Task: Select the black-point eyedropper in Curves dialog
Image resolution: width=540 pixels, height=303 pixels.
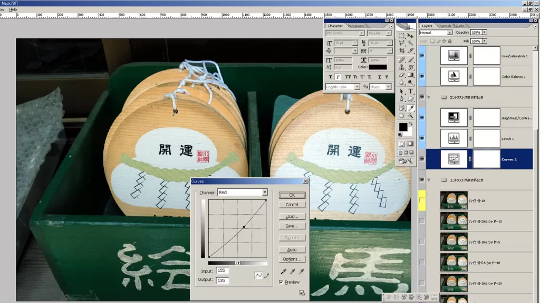Action: 283,271
